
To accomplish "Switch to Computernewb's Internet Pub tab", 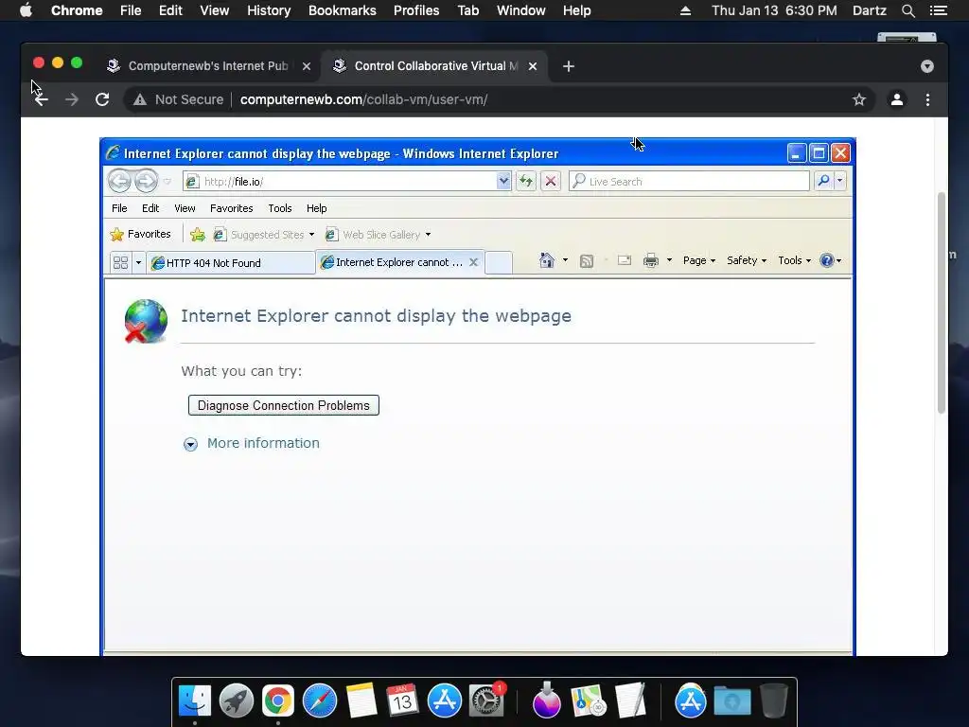I will point(207,66).
